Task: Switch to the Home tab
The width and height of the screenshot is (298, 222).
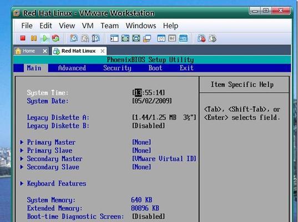Action: (x=32, y=51)
